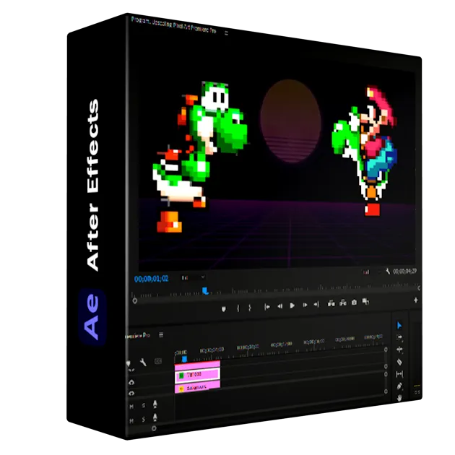Mute the first audio track
The height and width of the screenshot is (455, 455).
click(131, 407)
